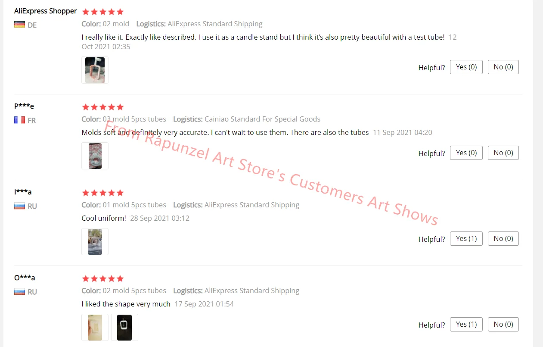Vote No (0) on P***e's molds review
Viewport: 543px width, 347px height.
pyautogui.click(x=503, y=153)
